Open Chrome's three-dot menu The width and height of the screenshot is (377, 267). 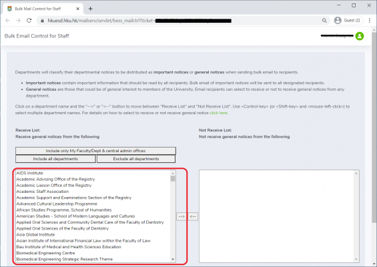point(370,21)
